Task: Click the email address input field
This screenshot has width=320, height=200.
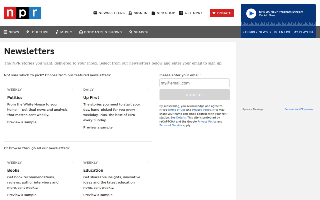Action: 194,83
